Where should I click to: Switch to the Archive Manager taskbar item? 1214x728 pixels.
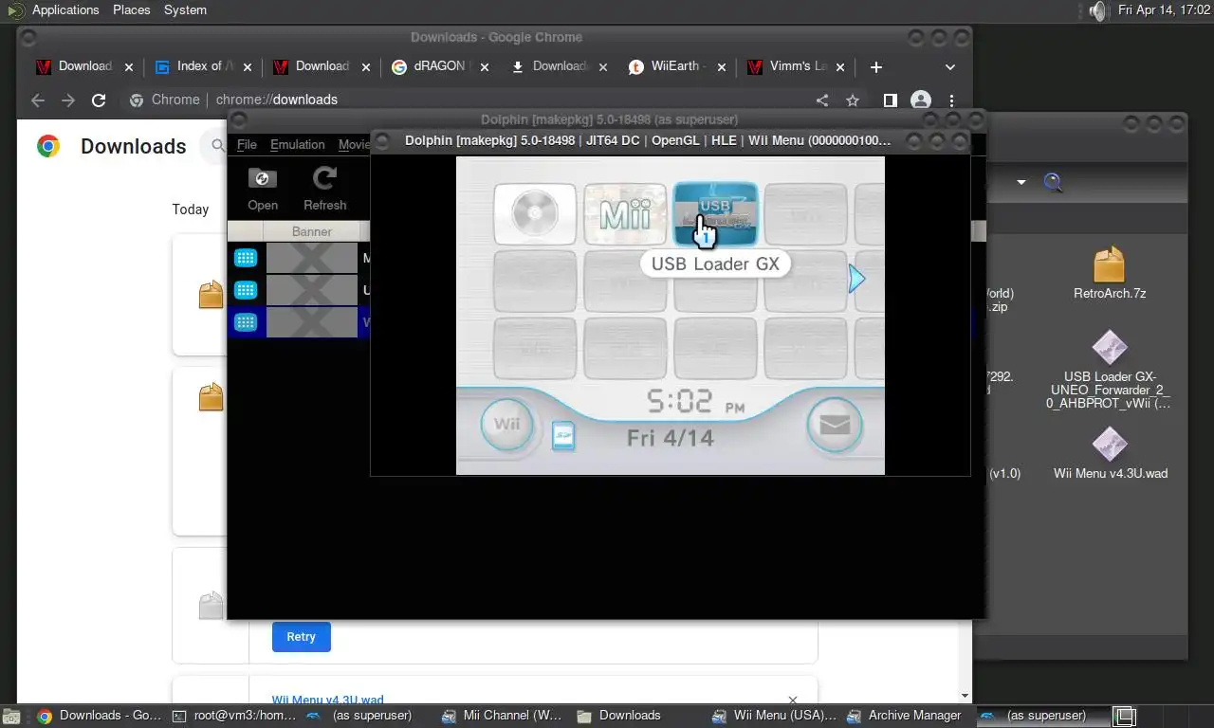[904, 716]
